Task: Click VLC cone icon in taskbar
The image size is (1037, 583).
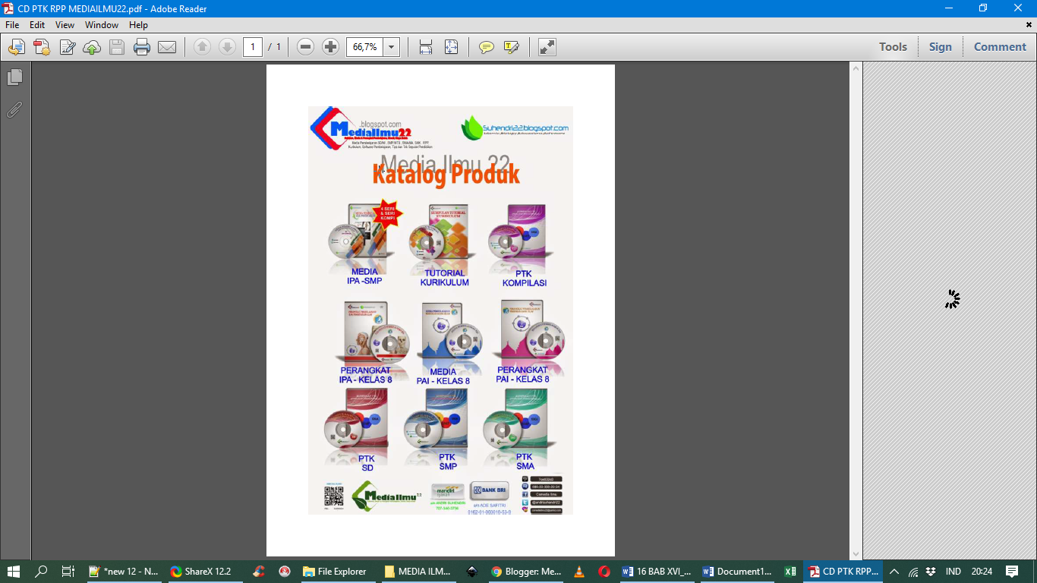Action: [x=579, y=572]
